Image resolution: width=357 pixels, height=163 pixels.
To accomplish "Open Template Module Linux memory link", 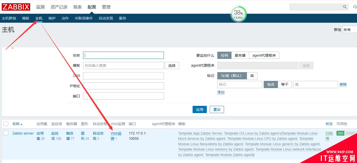I will 216,149.
